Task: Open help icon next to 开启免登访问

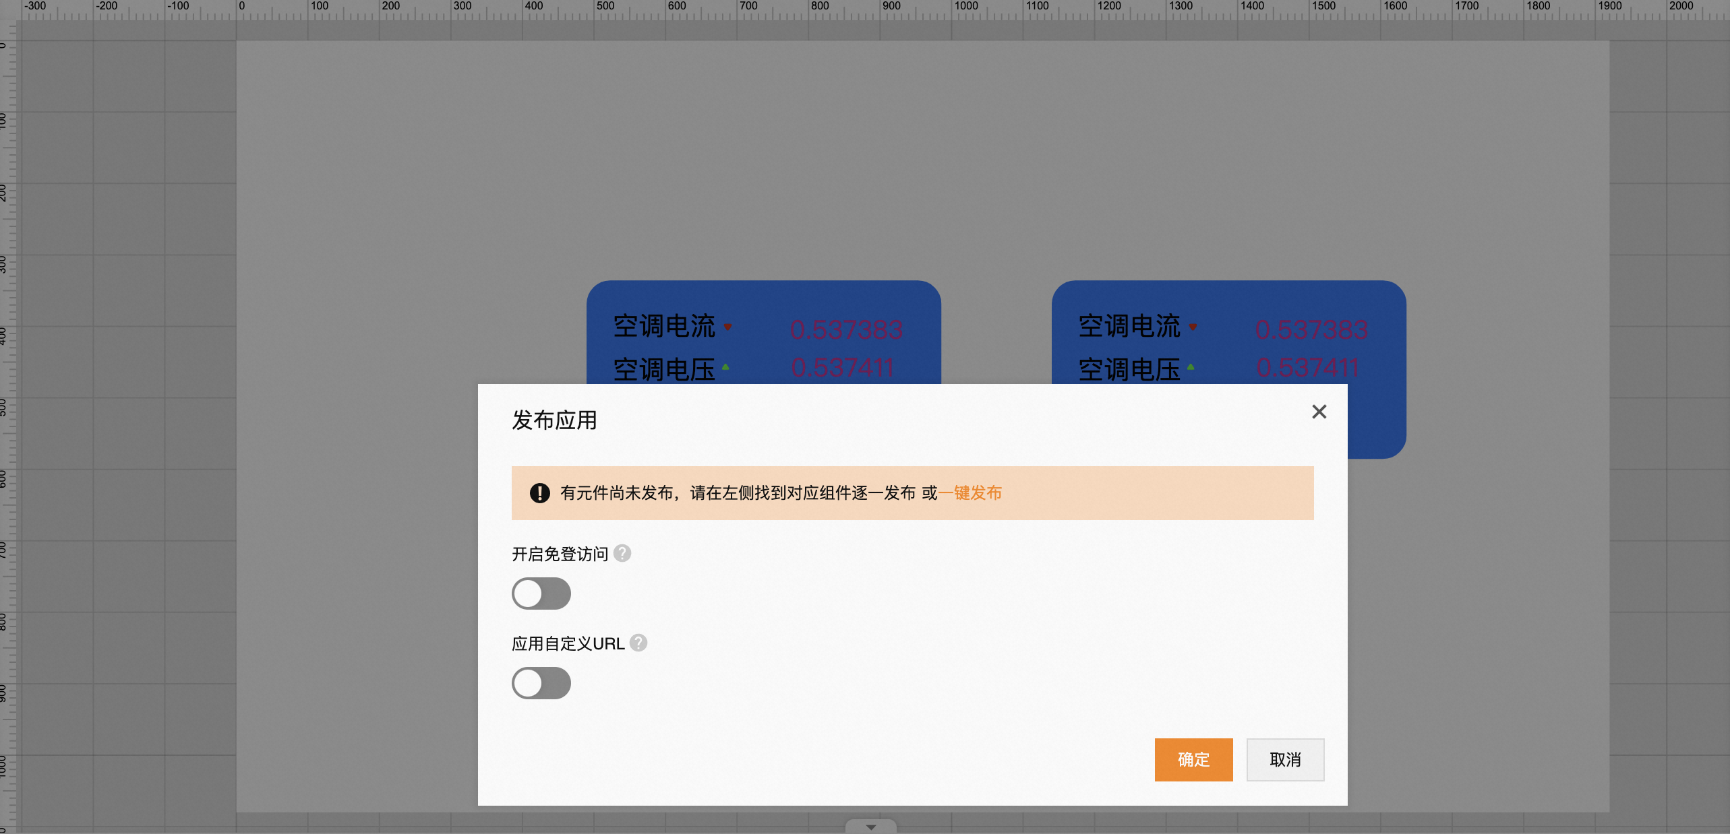Action: tap(622, 554)
